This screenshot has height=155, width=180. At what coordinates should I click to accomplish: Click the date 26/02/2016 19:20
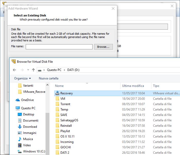point(133,131)
